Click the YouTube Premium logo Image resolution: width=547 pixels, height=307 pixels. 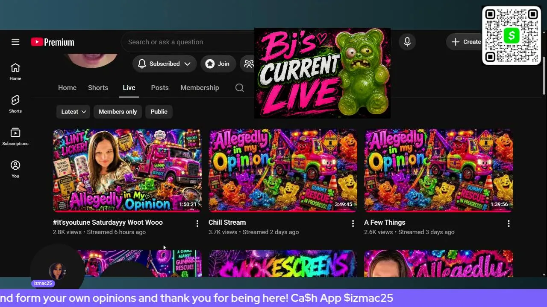click(x=53, y=42)
